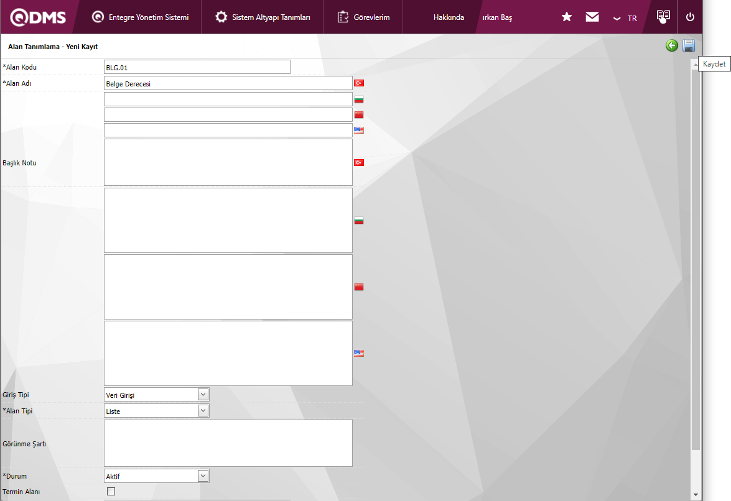Click the green back arrow icon
731x501 pixels.
672,45
